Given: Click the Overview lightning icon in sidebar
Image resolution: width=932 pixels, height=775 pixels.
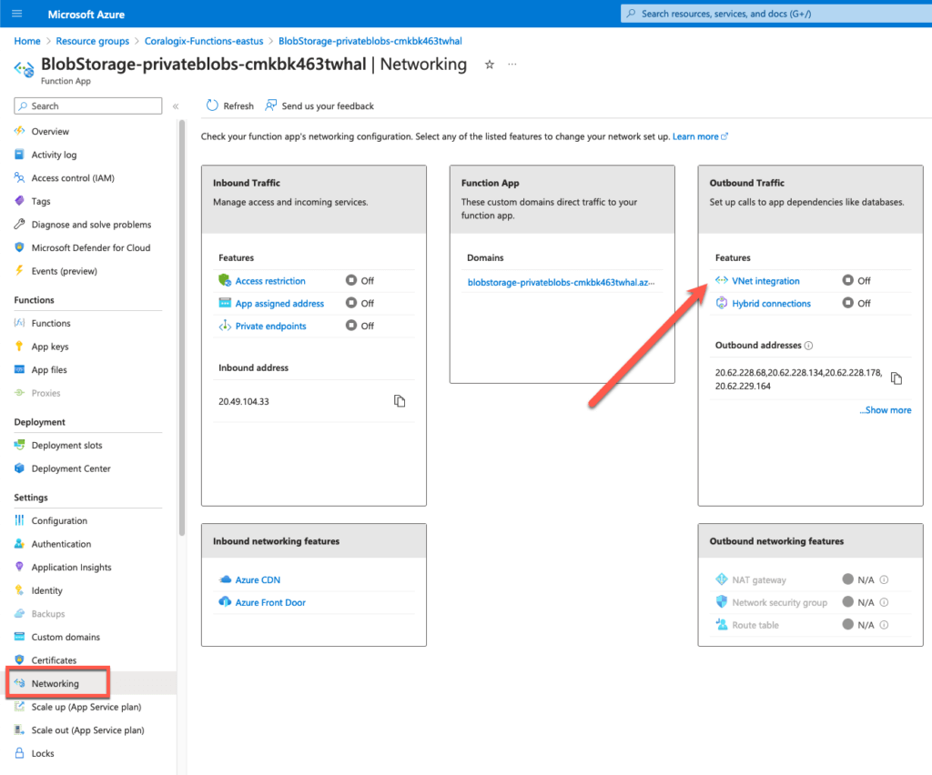Looking at the screenshot, I should pos(20,131).
